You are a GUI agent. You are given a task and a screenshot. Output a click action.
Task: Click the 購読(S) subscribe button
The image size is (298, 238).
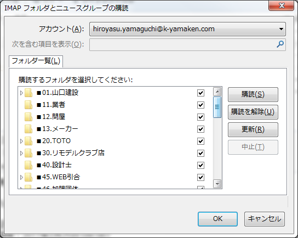tap(253, 94)
